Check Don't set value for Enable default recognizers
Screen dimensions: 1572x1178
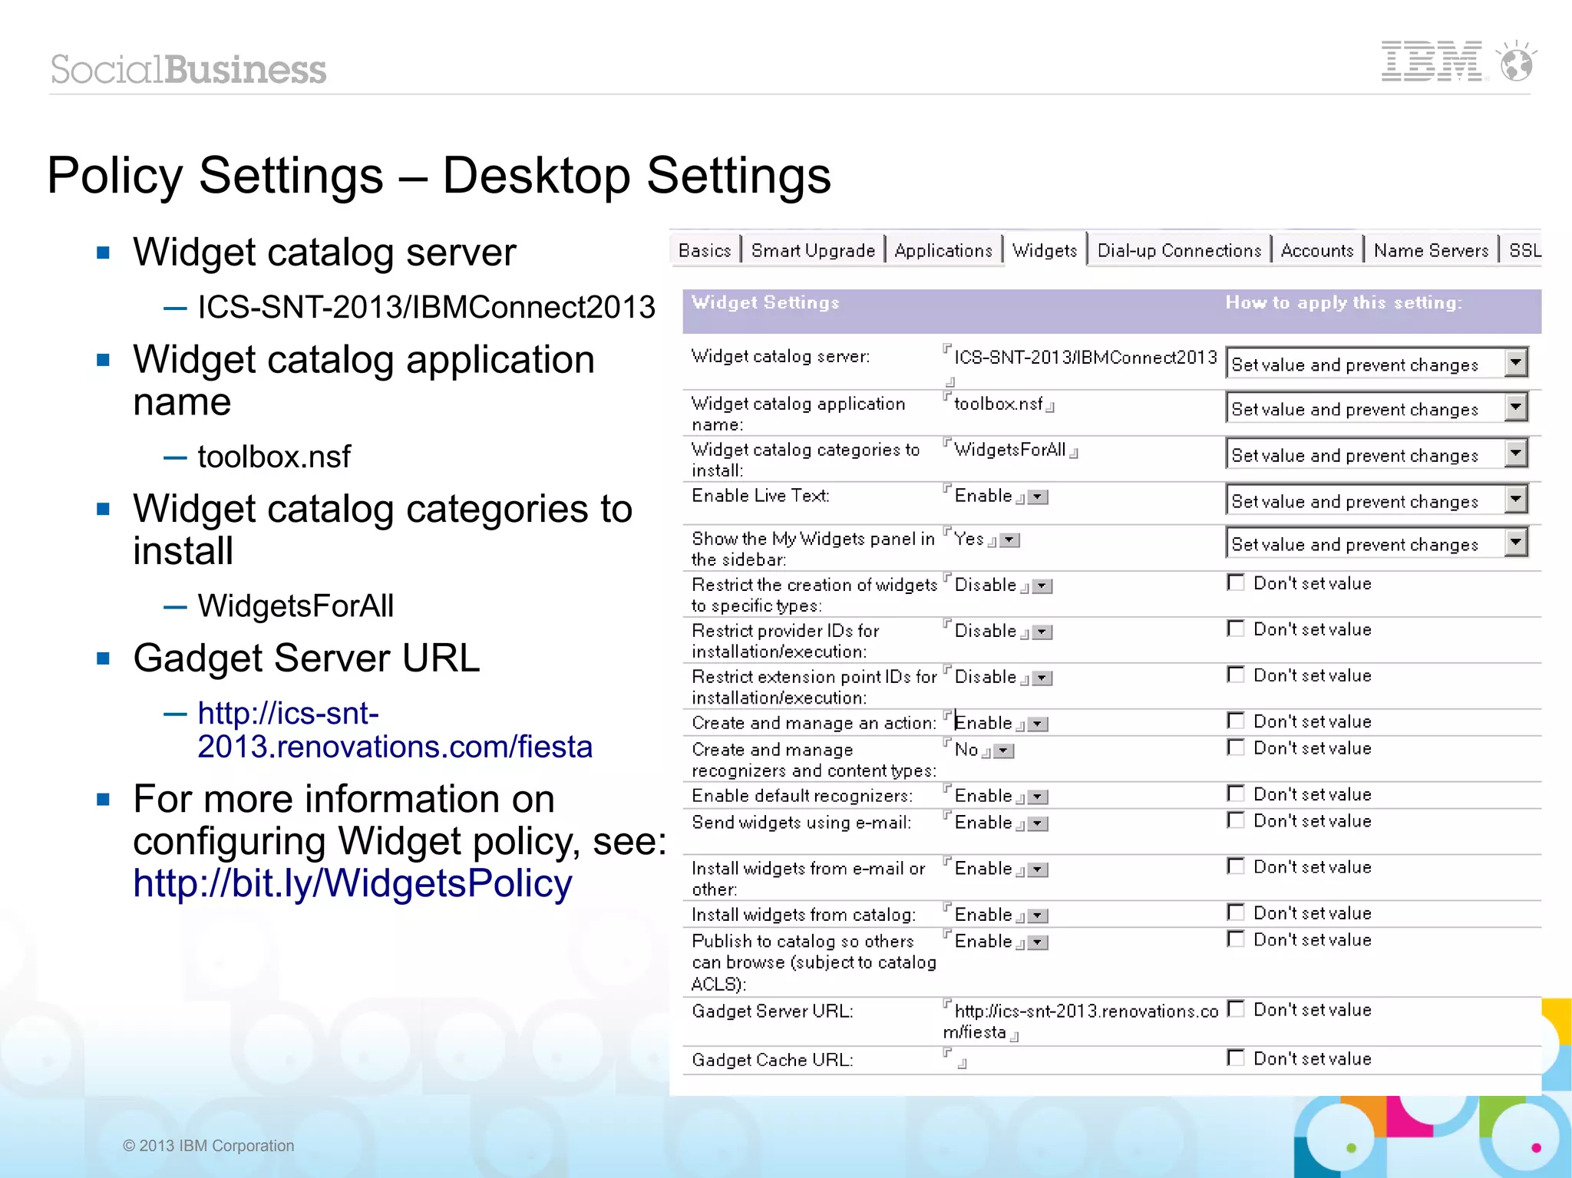coord(1235,794)
